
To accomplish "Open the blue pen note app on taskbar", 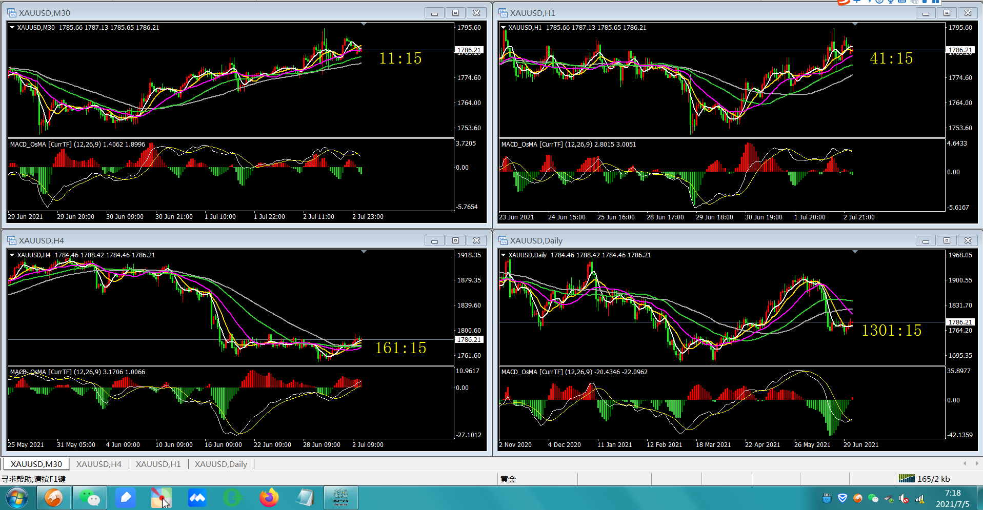I will (126, 498).
